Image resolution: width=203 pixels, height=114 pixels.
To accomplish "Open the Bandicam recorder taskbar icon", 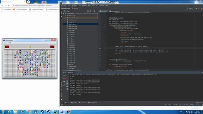I will point(68,112).
